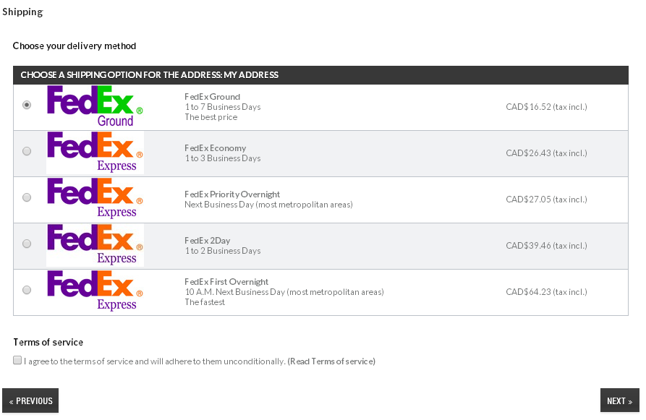Click the CAD$26.43 Economy price
Image resolution: width=646 pixels, height=420 pixels.
[546, 153]
